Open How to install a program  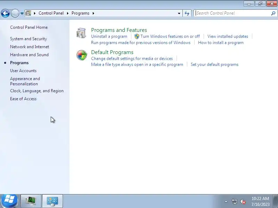(221, 43)
